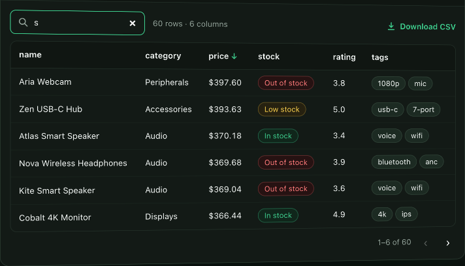The width and height of the screenshot is (465, 266).
Task: Click the 3.6 rating value
Action: coord(339,188)
